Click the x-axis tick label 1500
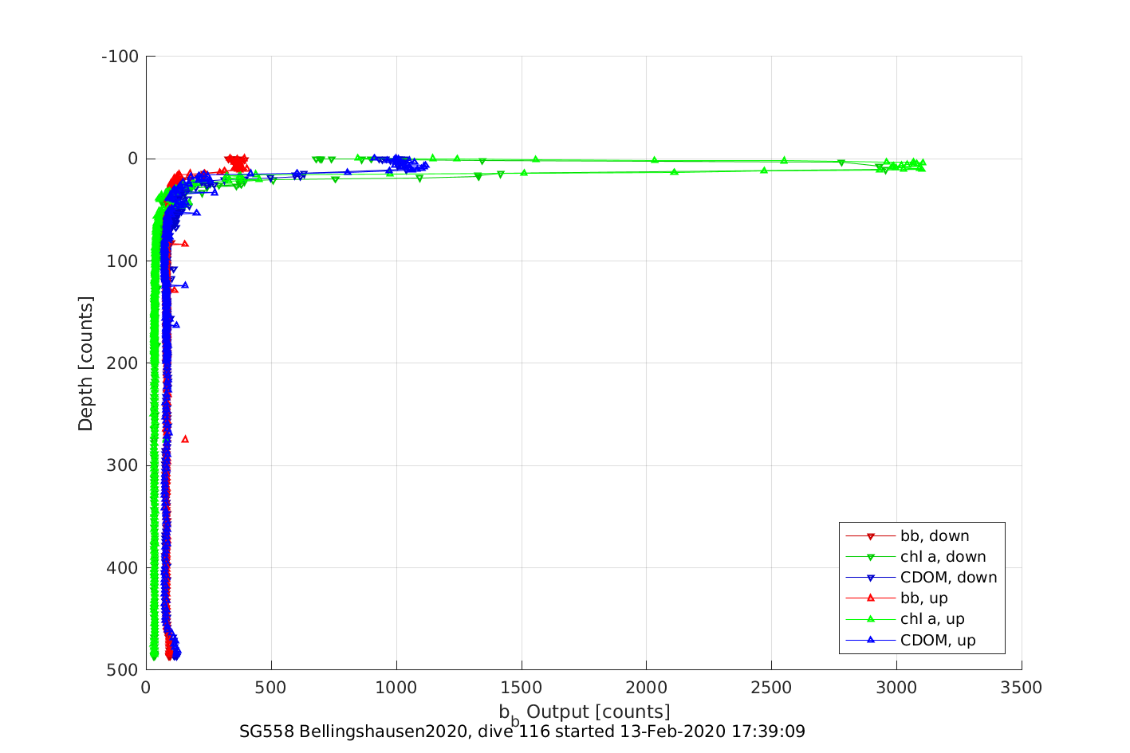This screenshot has width=1130, height=753. click(x=522, y=688)
